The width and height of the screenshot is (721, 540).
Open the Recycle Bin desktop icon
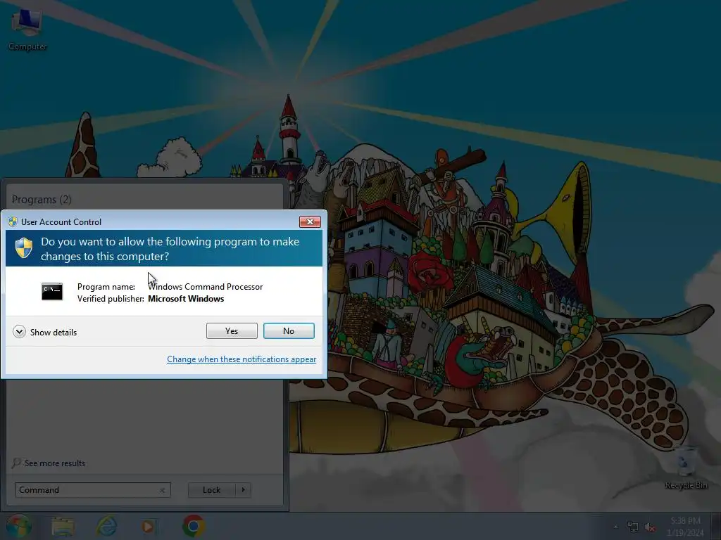(x=686, y=468)
